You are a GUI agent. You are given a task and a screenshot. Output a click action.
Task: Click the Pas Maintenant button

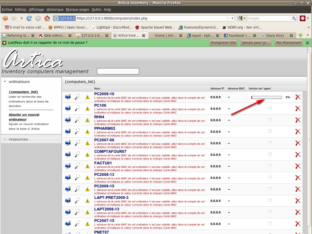pos(288,43)
